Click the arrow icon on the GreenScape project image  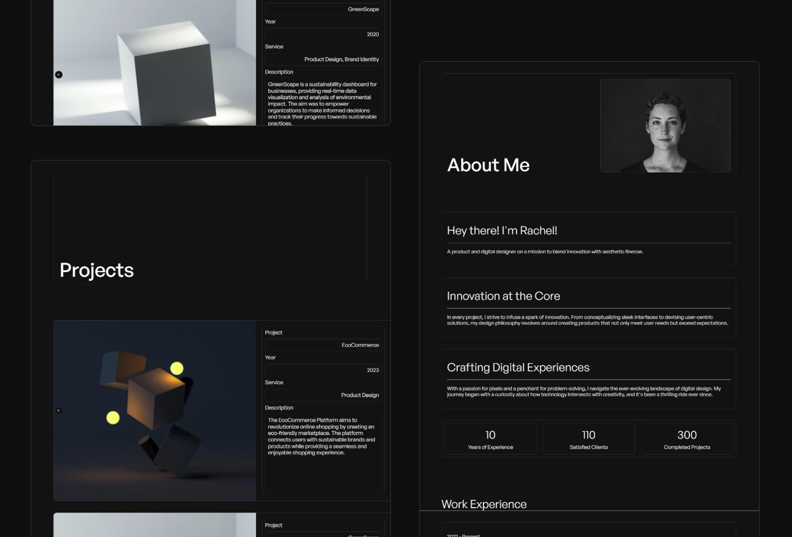tap(59, 75)
